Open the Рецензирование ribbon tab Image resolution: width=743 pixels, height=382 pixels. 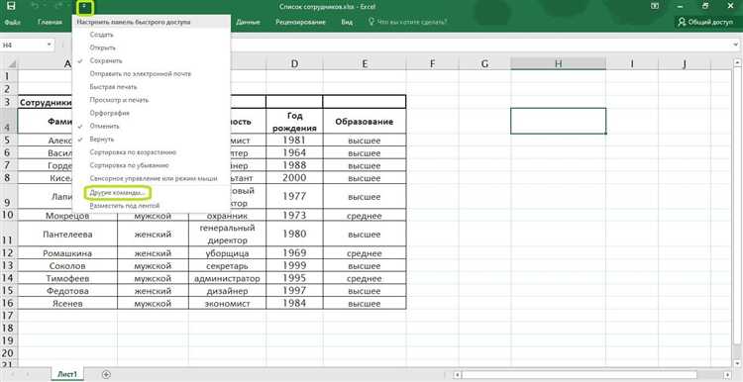coord(300,22)
